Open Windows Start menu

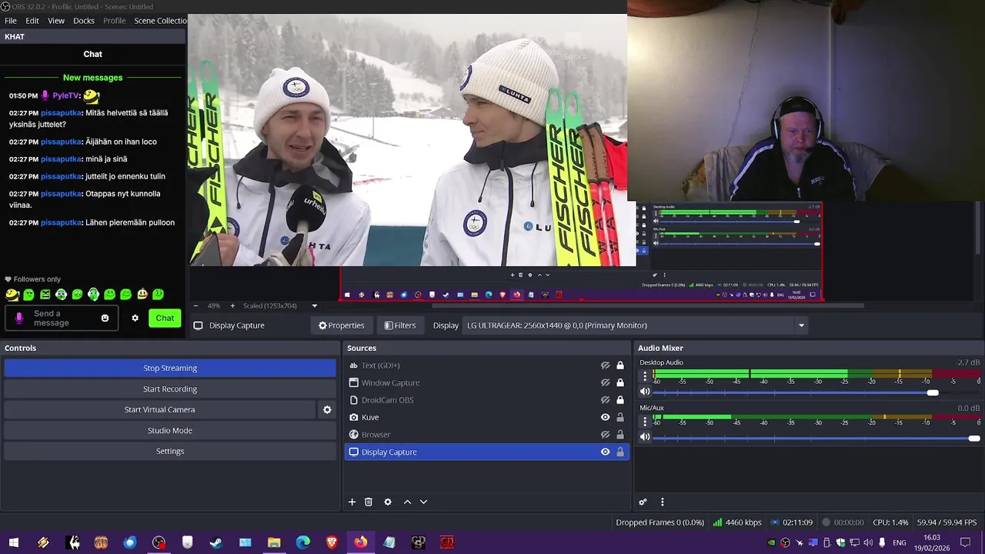pos(14,542)
